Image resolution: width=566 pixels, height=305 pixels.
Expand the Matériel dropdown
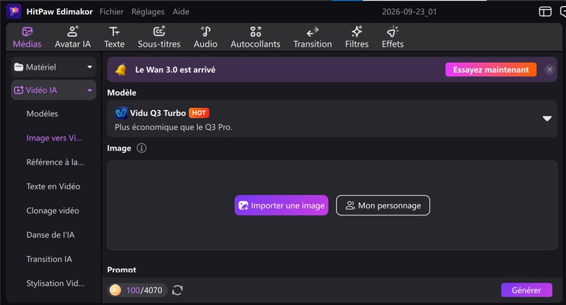coord(54,67)
